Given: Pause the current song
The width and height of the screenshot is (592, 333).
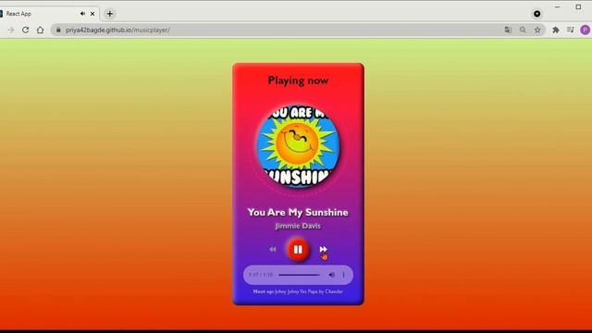Looking at the screenshot, I should (298, 250).
